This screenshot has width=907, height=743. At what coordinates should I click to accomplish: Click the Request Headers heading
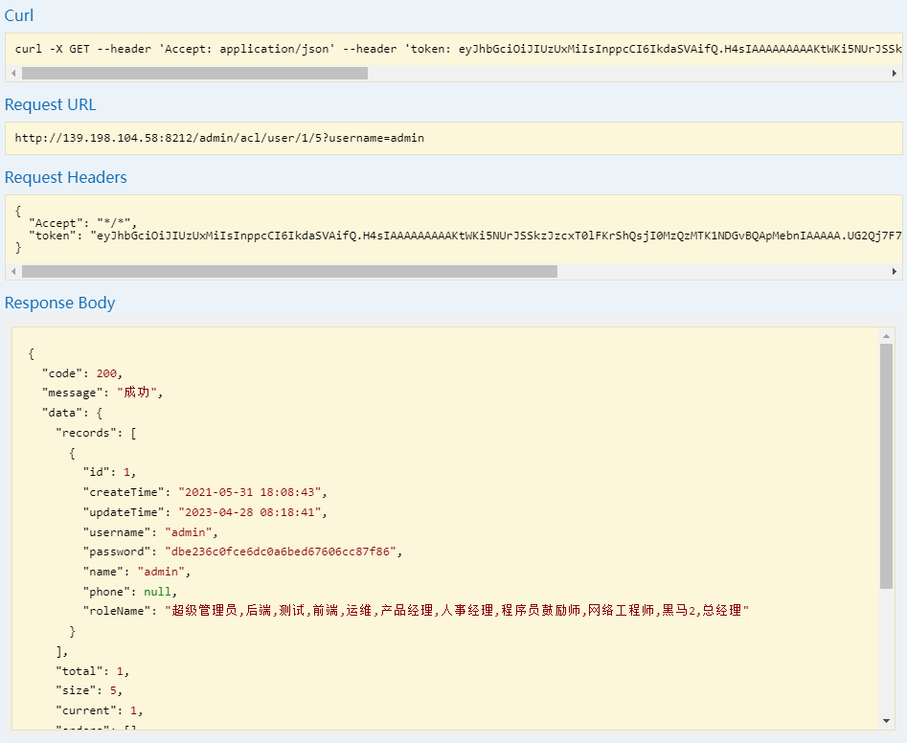click(x=65, y=177)
